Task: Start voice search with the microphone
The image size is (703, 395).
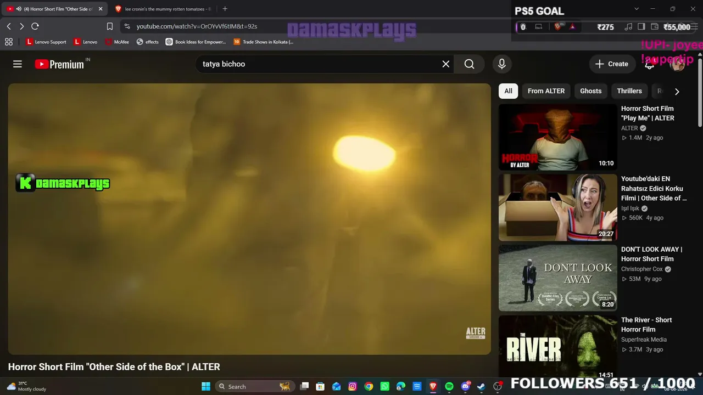Action: (502, 64)
